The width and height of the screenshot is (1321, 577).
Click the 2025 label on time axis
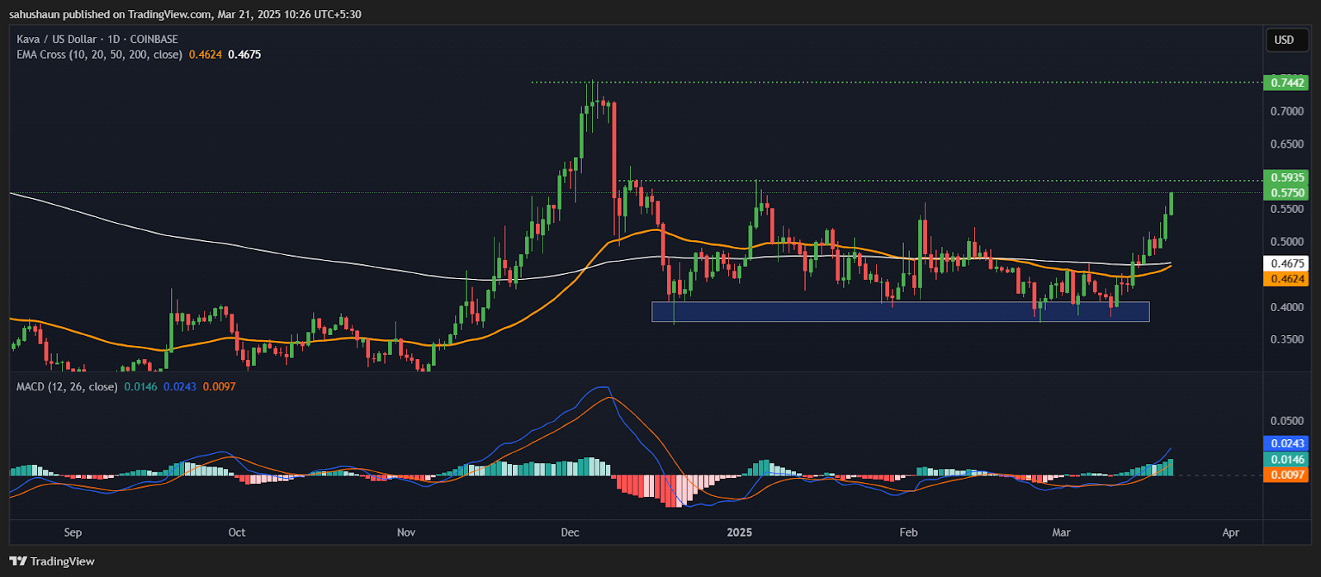tap(739, 532)
